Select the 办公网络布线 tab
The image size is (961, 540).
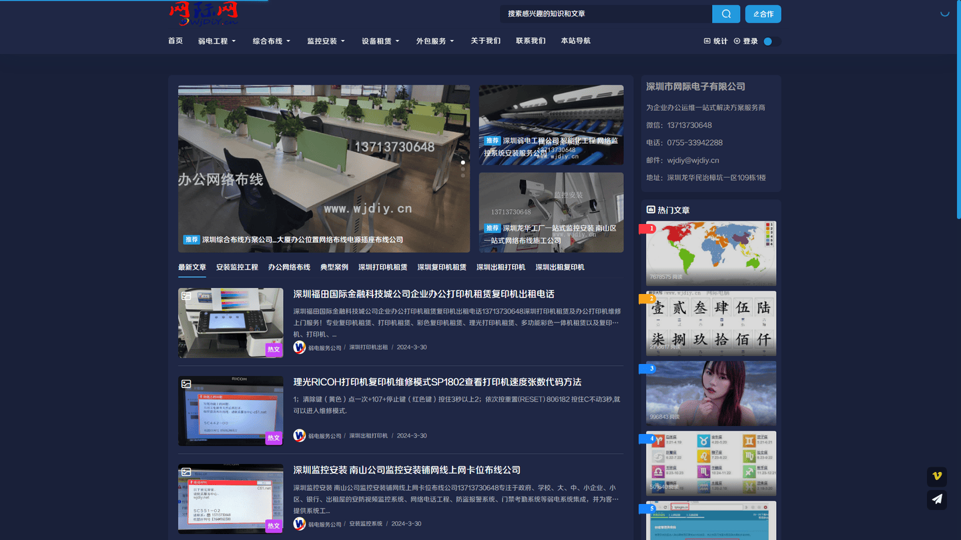pos(289,267)
